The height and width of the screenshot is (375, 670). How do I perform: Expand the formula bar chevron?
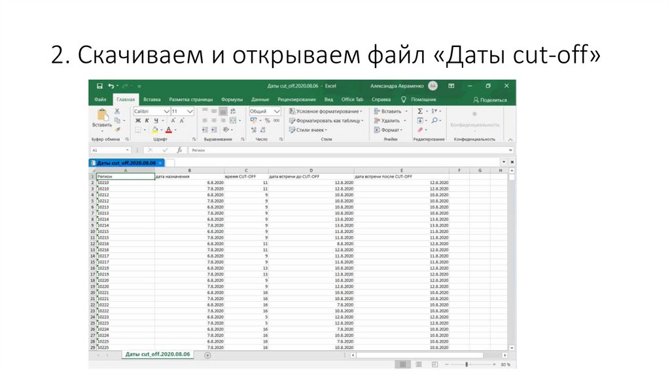(510, 150)
